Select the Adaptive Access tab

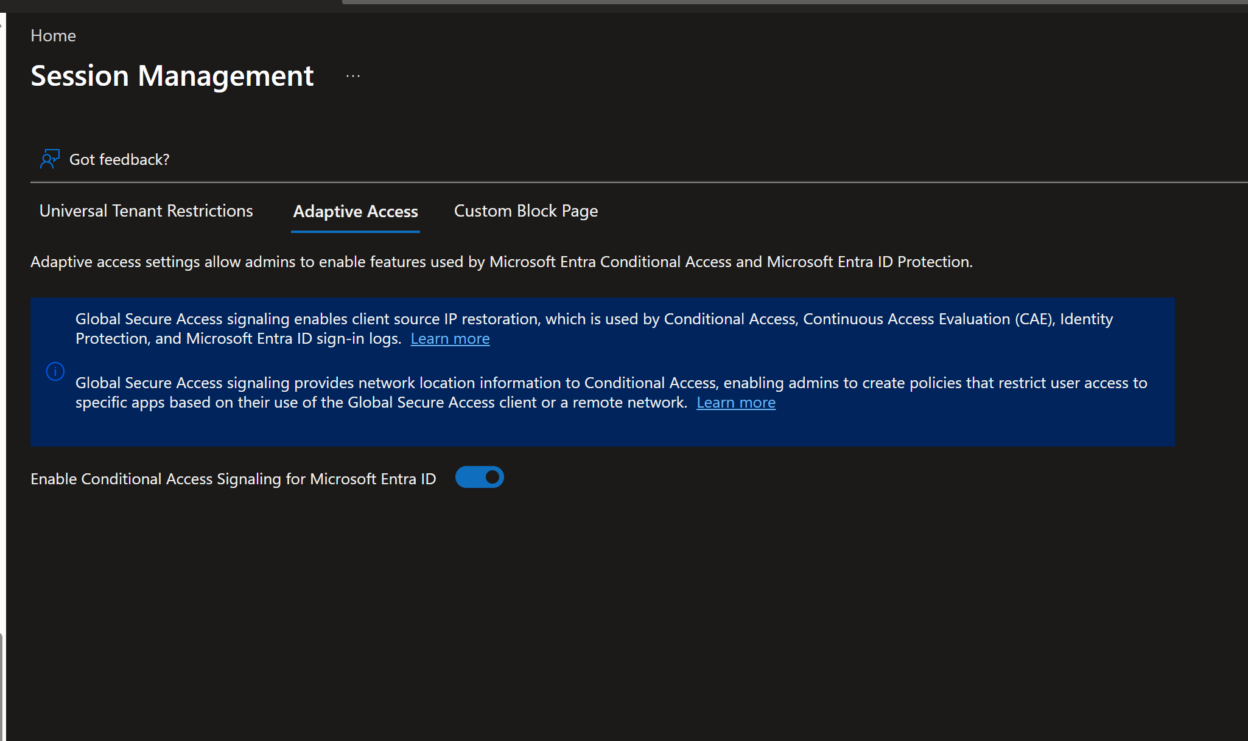coord(356,211)
